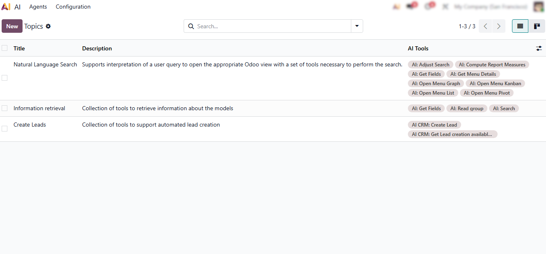Go to the next page of records
546x254 pixels.
(x=498, y=26)
